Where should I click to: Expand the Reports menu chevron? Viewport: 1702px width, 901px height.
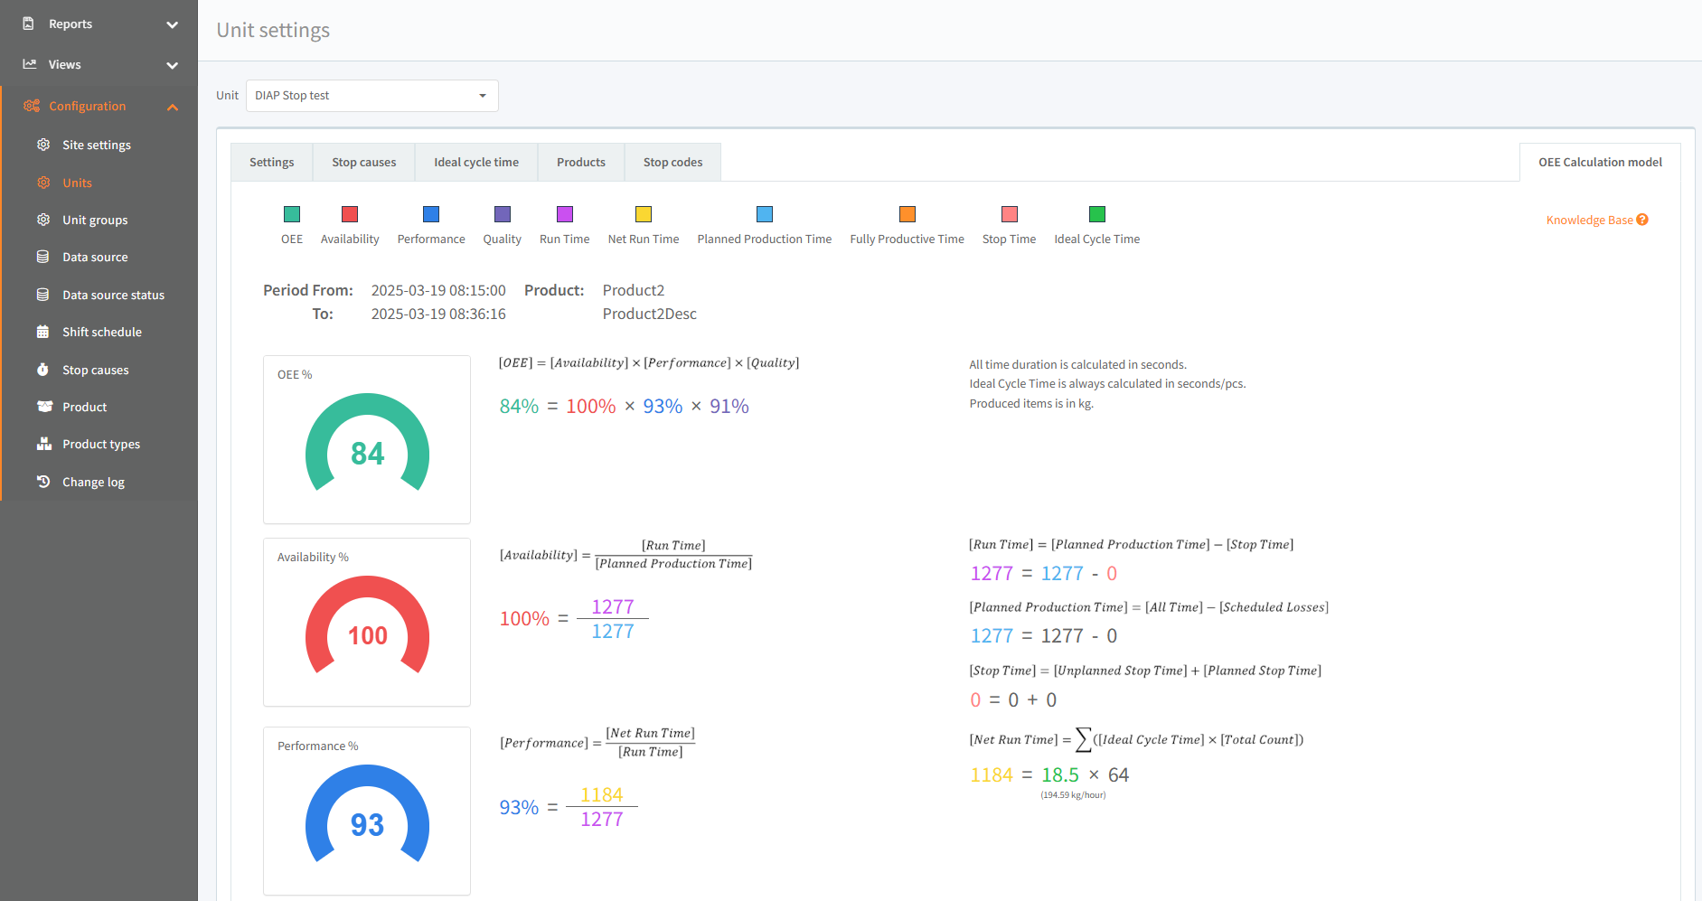173,24
